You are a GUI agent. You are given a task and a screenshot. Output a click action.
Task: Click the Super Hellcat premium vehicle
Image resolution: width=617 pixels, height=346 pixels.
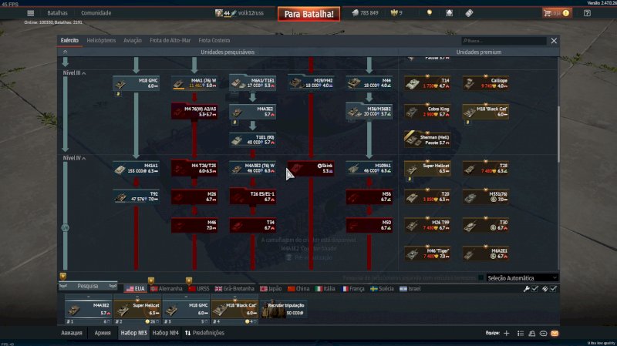427,168
